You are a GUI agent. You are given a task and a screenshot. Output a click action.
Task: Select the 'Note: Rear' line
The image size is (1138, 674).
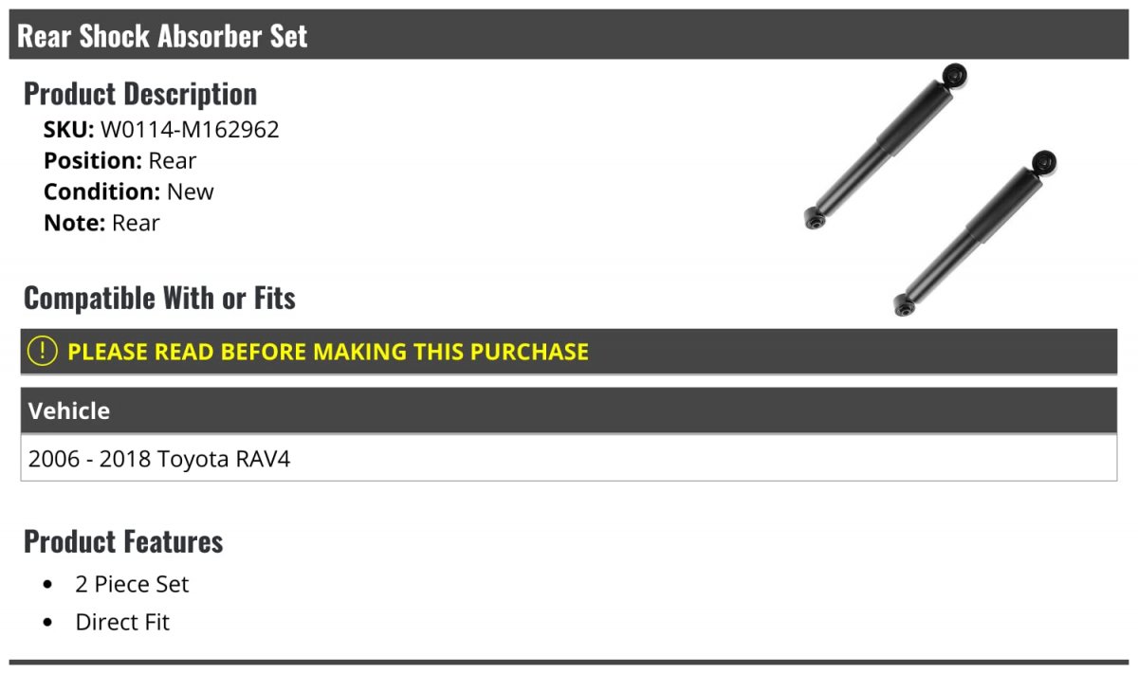(101, 223)
